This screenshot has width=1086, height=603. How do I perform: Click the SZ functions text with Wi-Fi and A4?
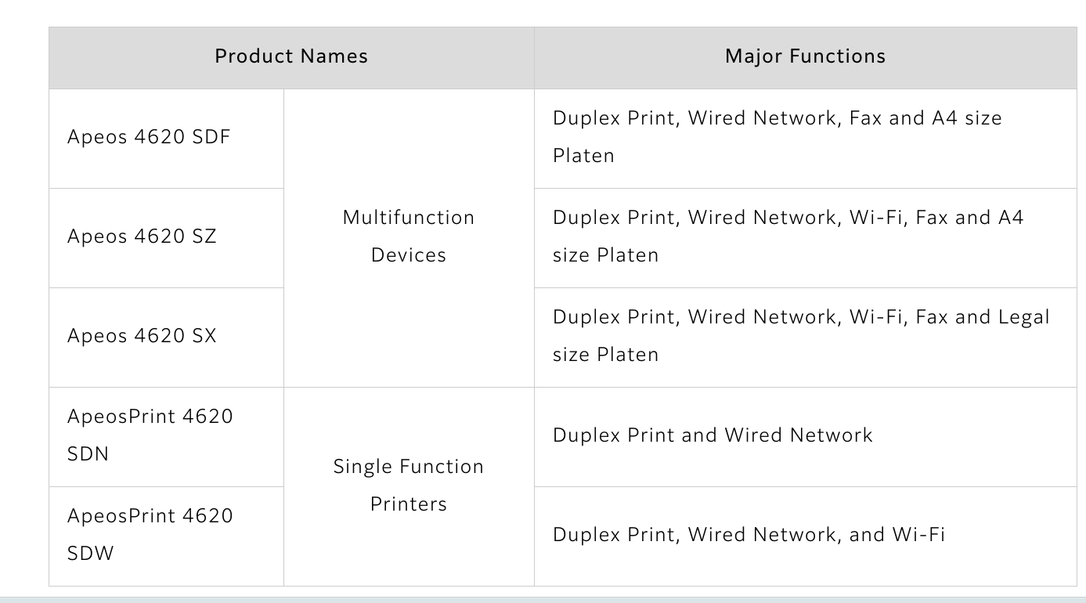click(x=788, y=237)
